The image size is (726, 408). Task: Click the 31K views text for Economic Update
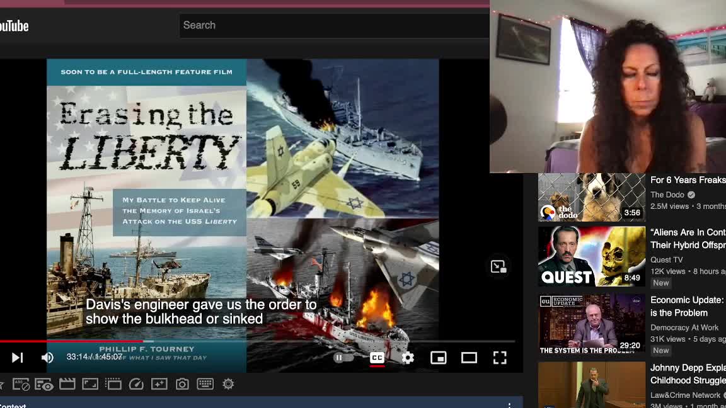coord(667,339)
